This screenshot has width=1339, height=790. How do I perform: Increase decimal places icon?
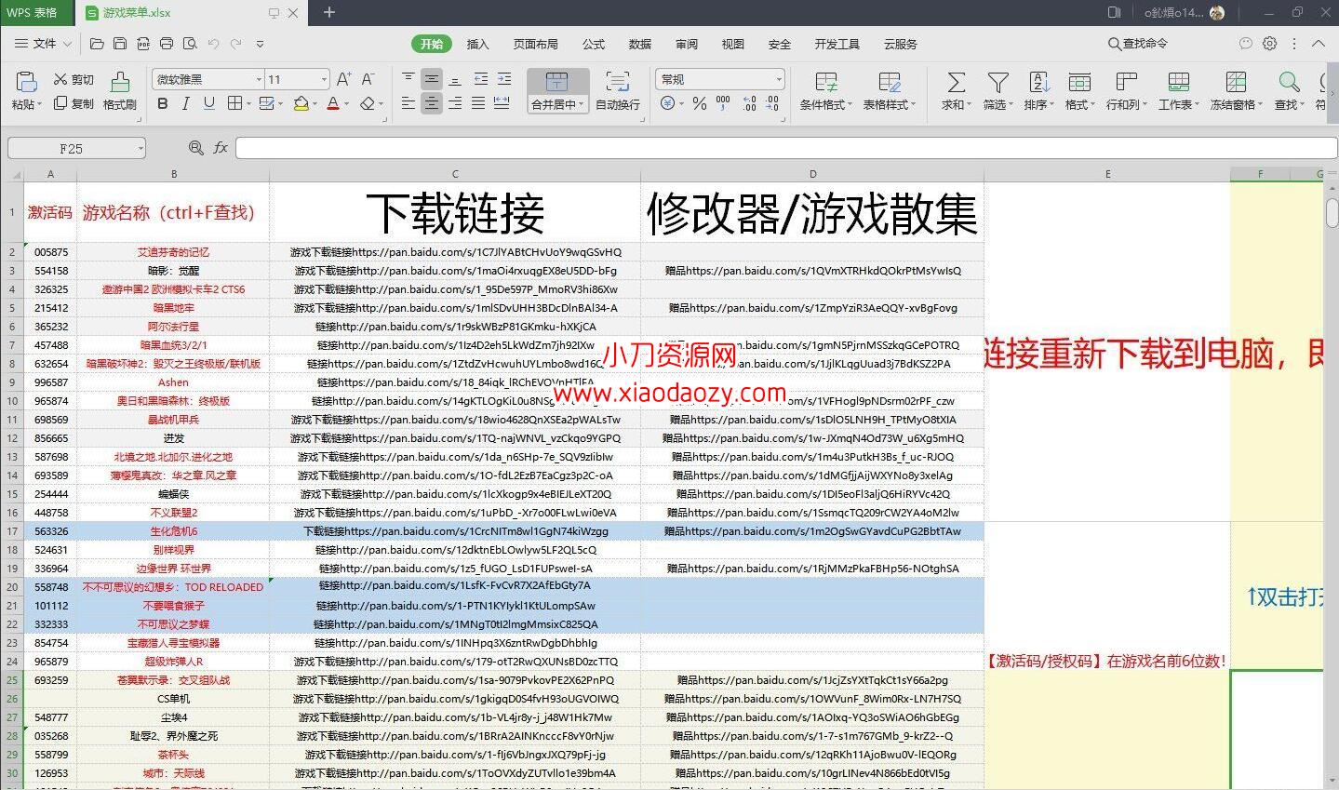(749, 103)
